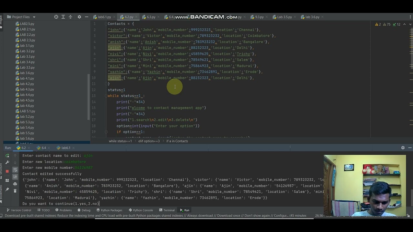
Task: Close the 6.2.py editor tab
Action: [x=136, y=17]
